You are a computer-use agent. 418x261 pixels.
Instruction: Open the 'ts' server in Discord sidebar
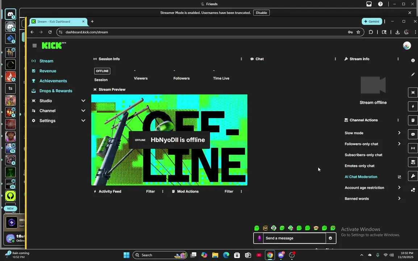11,88
